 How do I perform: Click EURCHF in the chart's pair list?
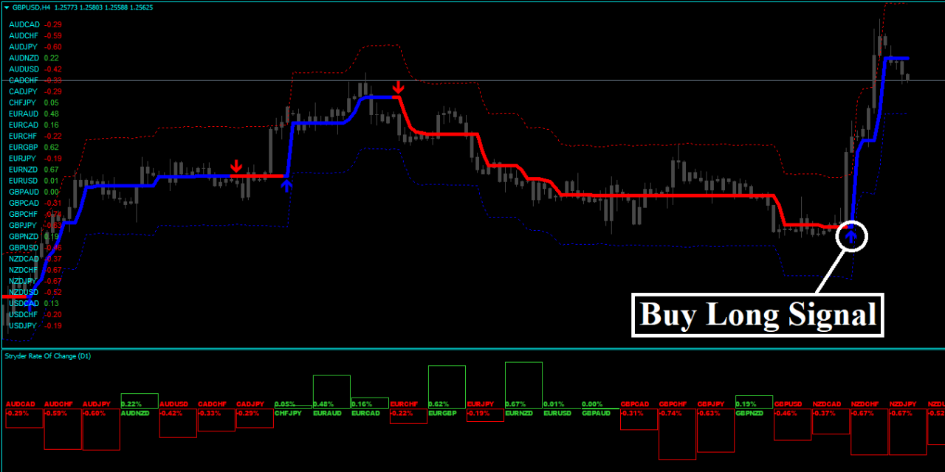24,136
